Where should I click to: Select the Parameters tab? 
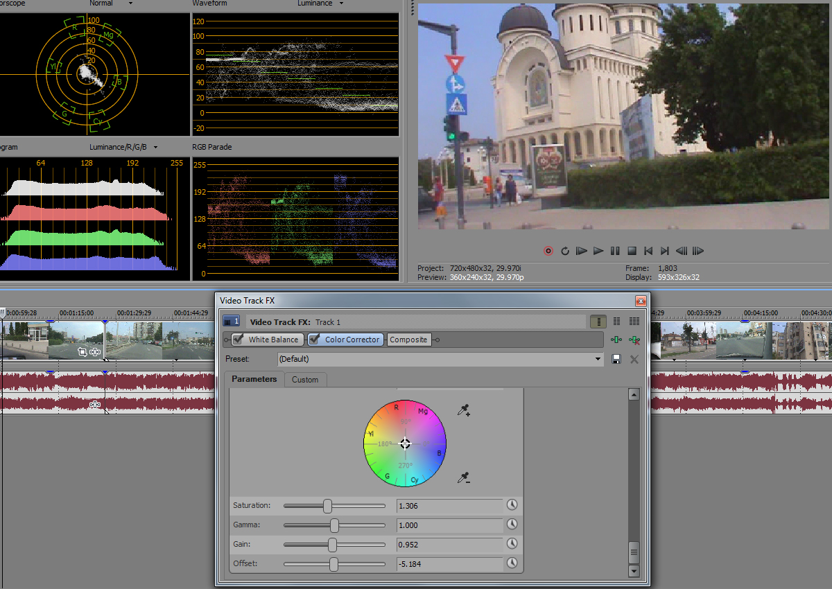tap(254, 379)
